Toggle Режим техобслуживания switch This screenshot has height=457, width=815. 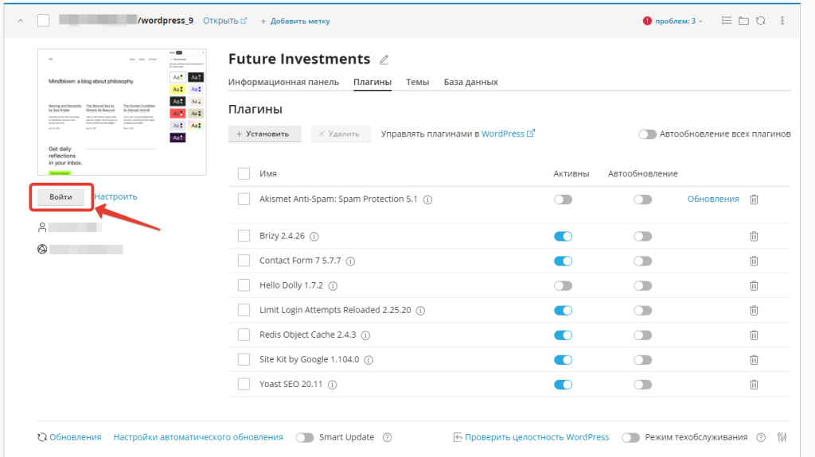pos(630,438)
